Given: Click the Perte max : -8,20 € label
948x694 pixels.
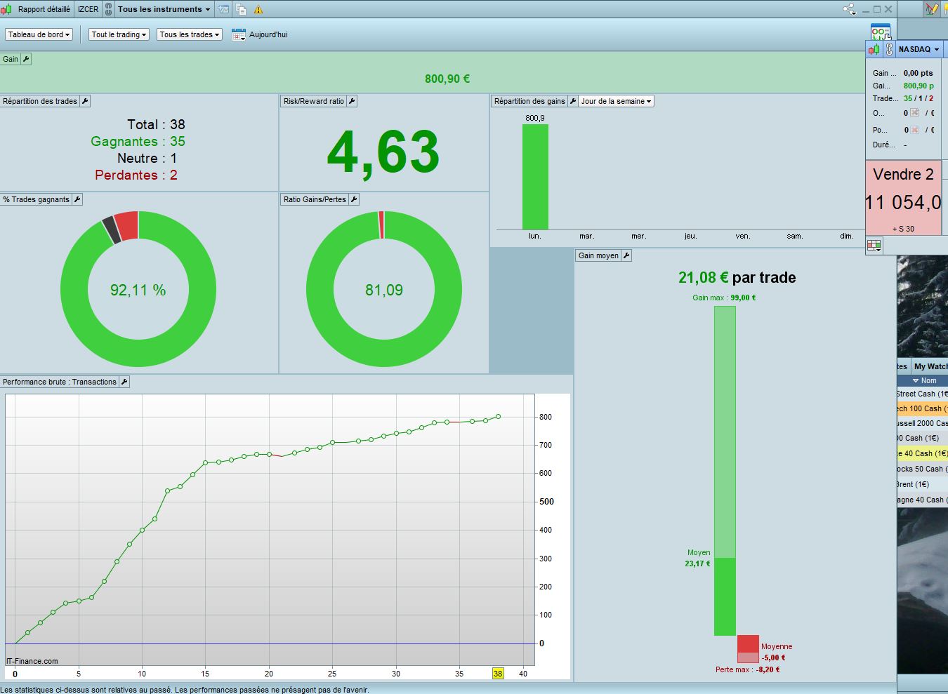Looking at the screenshot, I should tap(748, 669).
